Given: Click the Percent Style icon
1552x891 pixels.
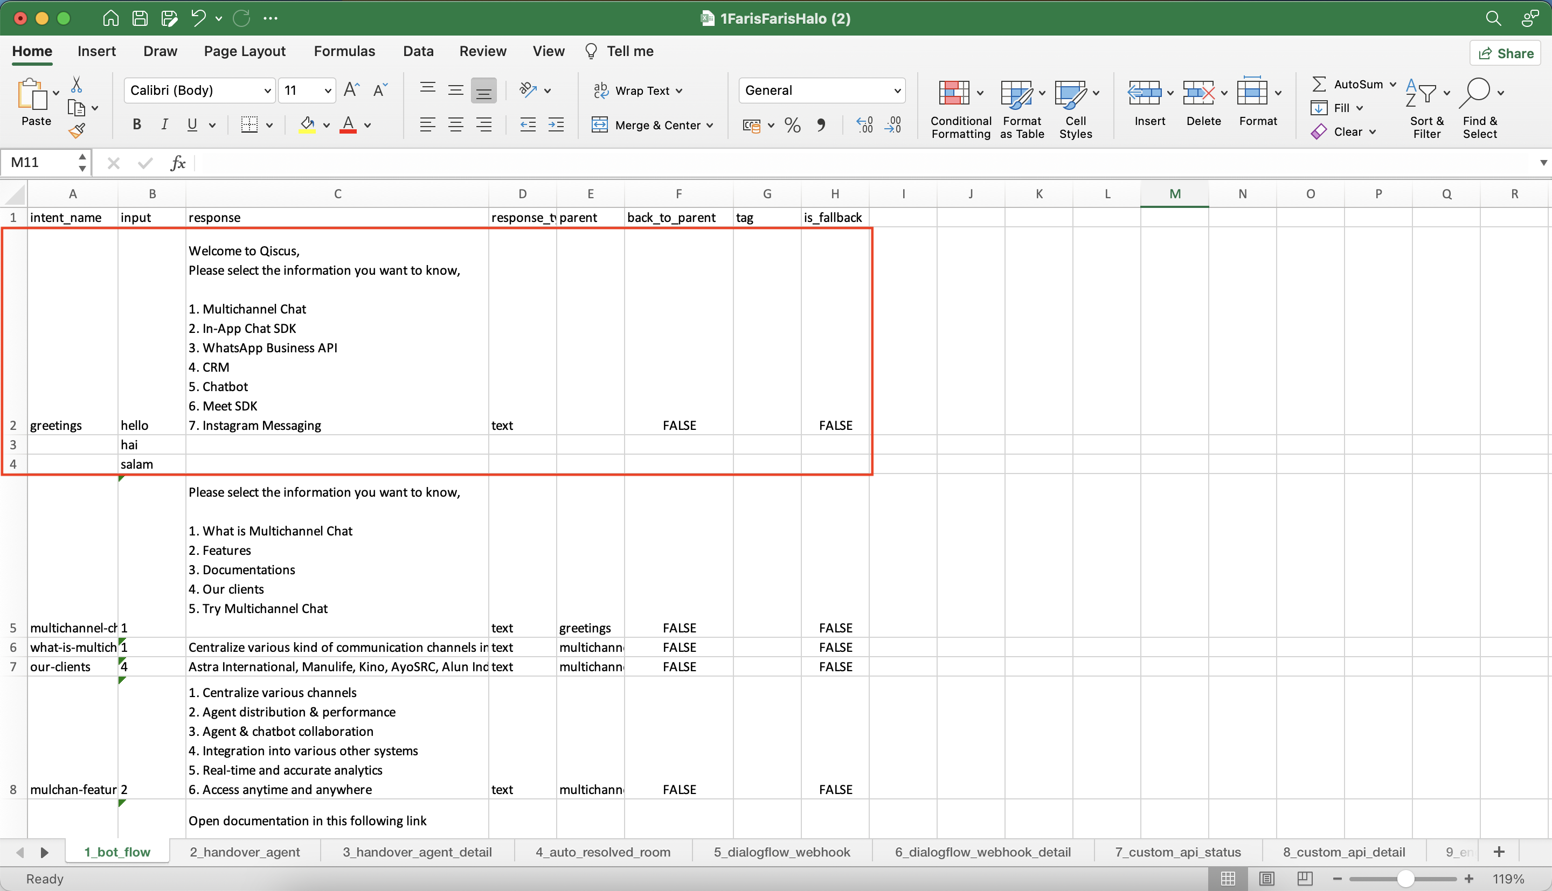Looking at the screenshot, I should pyautogui.click(x=792, y=126).
